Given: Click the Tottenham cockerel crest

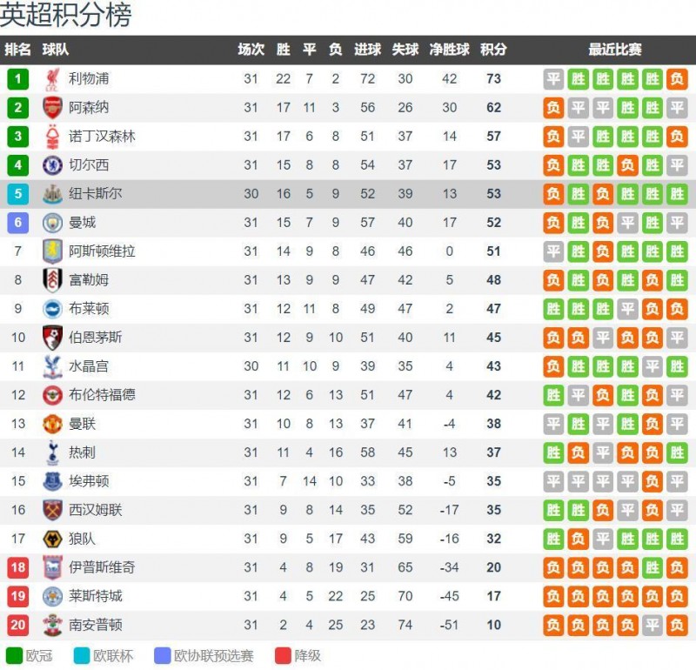Looking at the screenshot, I should [52, 452].
